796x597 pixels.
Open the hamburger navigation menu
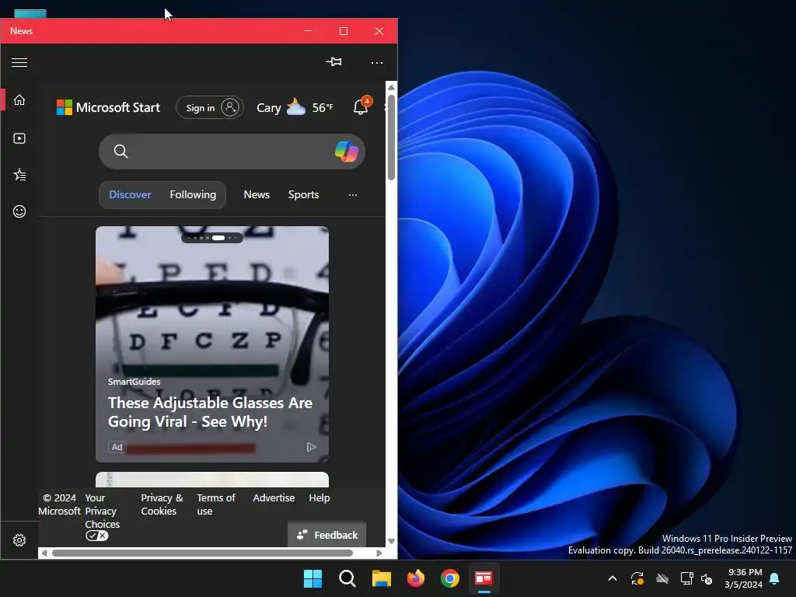(19, 62)
